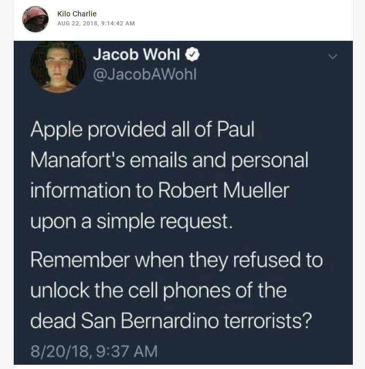
Task: Click the words 'San Bernardino' in the tweet
Action: click(150, 321)
